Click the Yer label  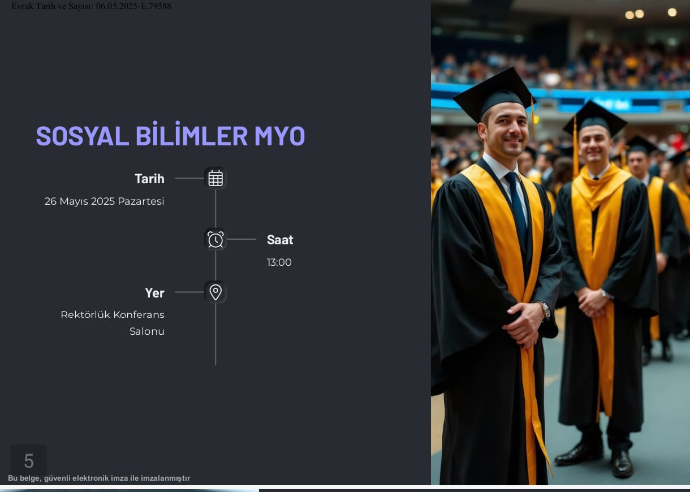point(154,293)
